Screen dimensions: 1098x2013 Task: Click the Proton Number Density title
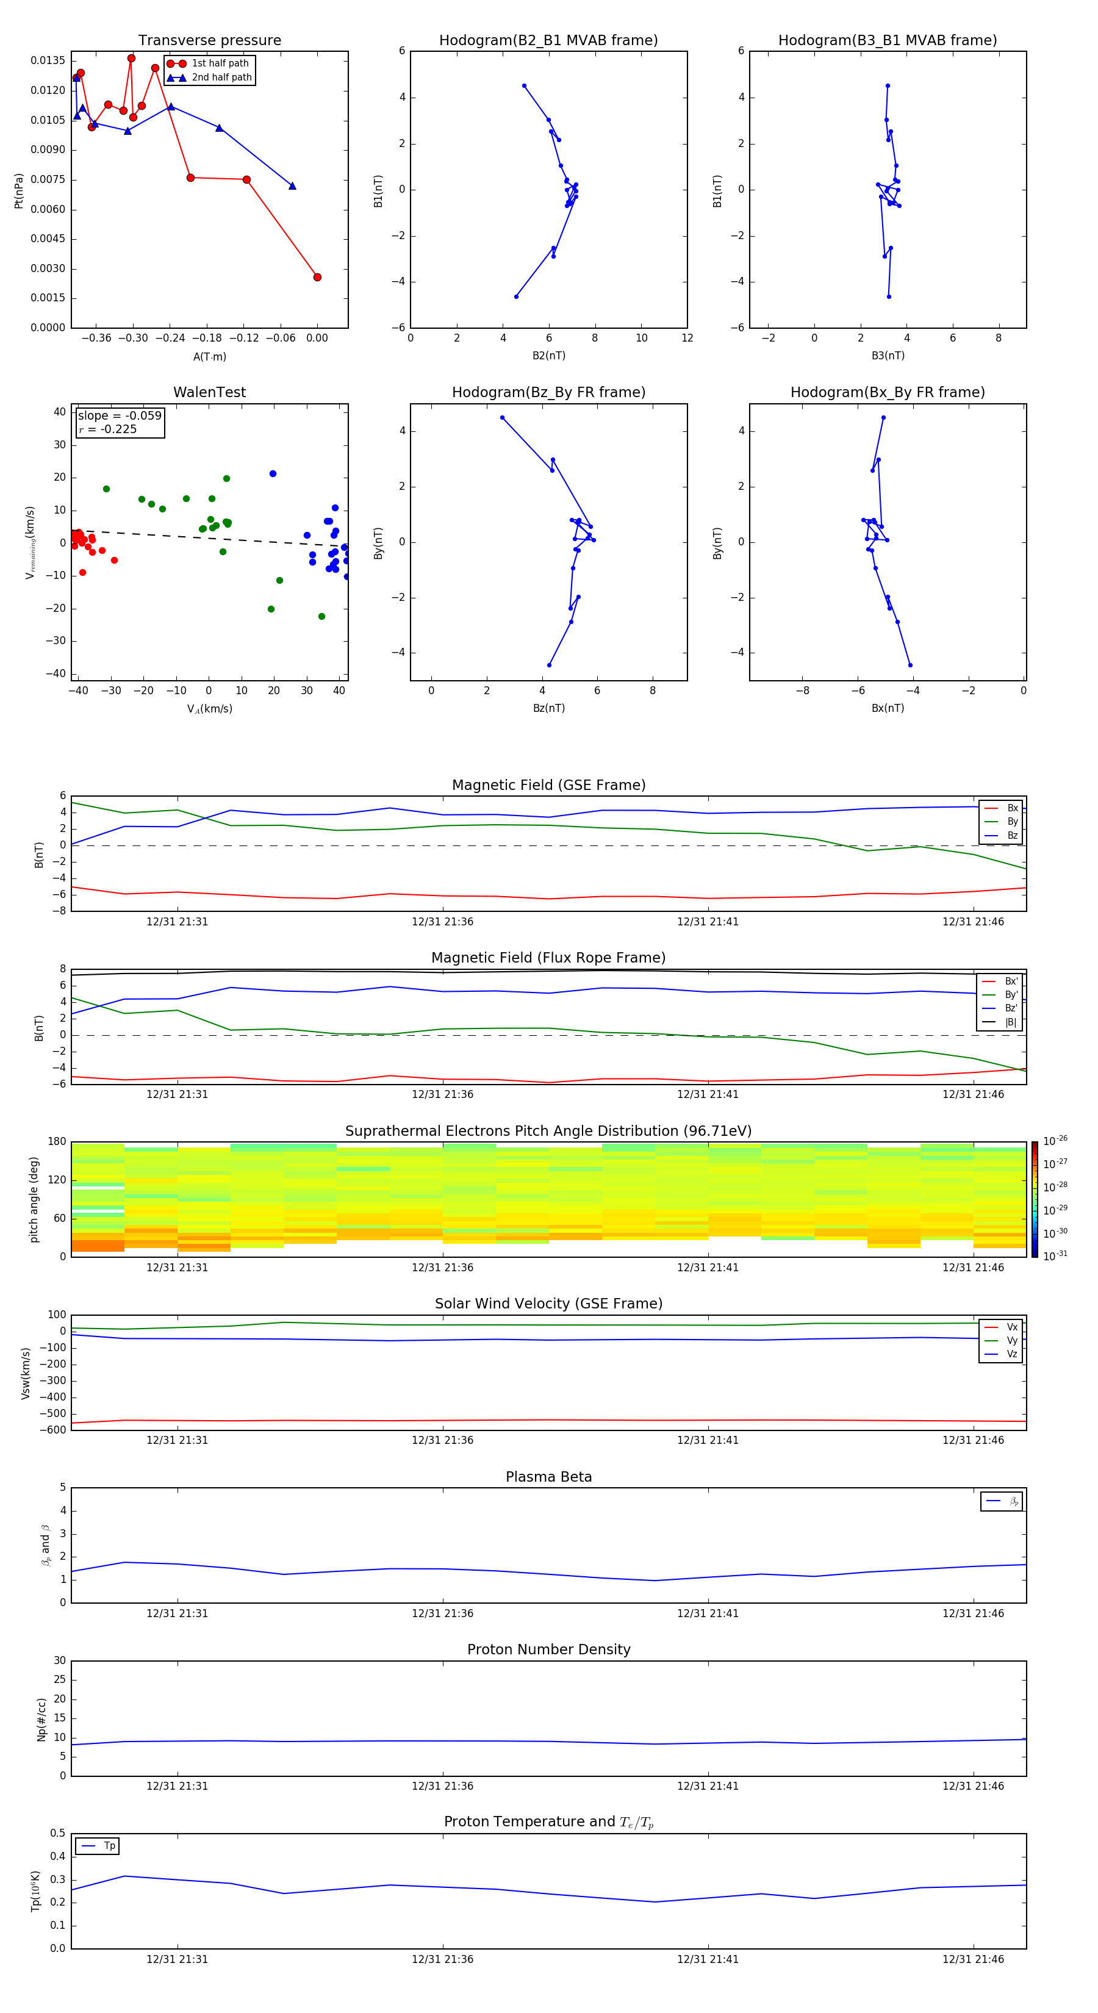[548, 1649]
